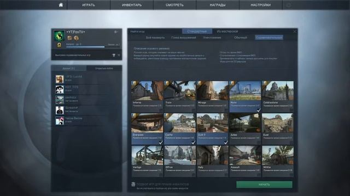Click the Assault map thumbnail
This screenshot has width=350, height=196.
click(245, 155)
